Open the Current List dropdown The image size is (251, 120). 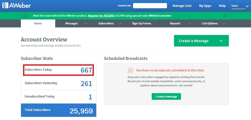click(165, 6)
